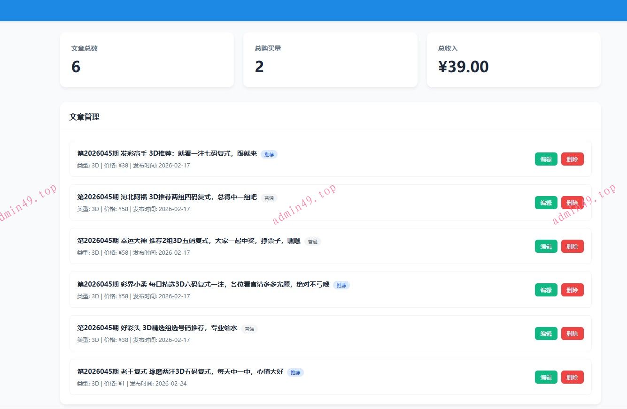Delete the 彩界小柔 六码复式 article
The height and width of the screenshot is (409, 627).
[572, 290]
